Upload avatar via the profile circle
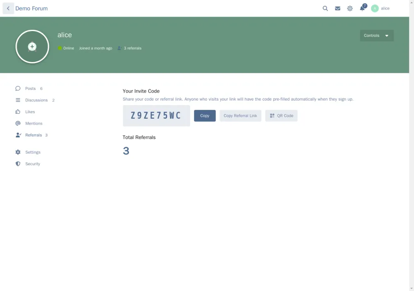The width and height of the screenshot is (414, 291). click(x=32, y=47)
